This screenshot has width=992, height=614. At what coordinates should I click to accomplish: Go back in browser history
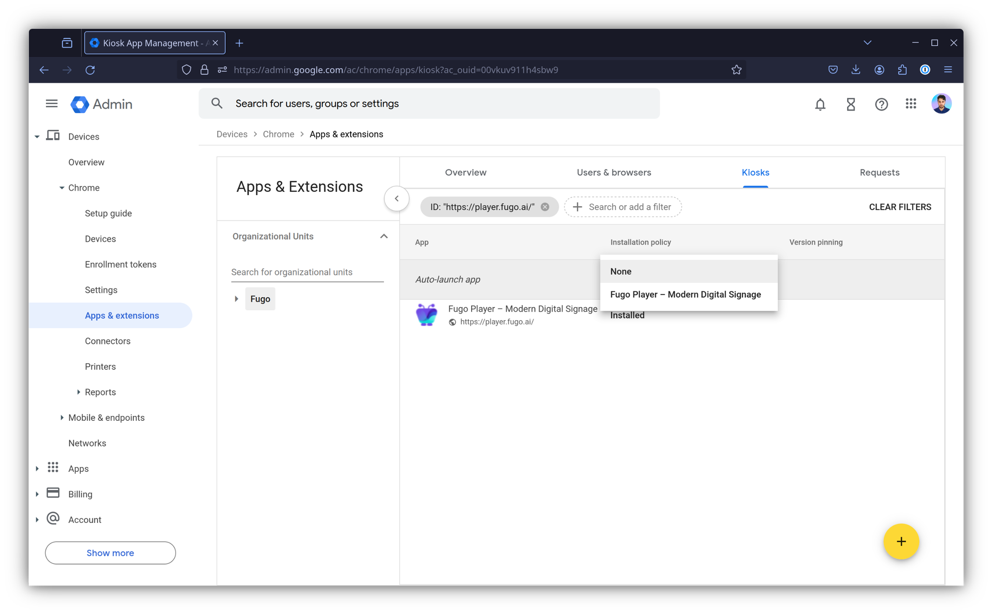tap(44, 70)
